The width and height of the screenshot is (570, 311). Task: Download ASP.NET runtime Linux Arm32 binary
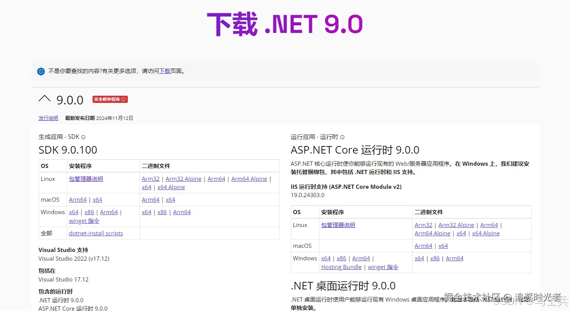point(423,225)
